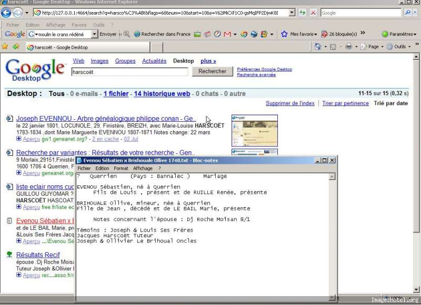Click the Google logo on the Google toolbar
Screen dimensions: 421x305
pyautogui.click(x=15, y=34)
